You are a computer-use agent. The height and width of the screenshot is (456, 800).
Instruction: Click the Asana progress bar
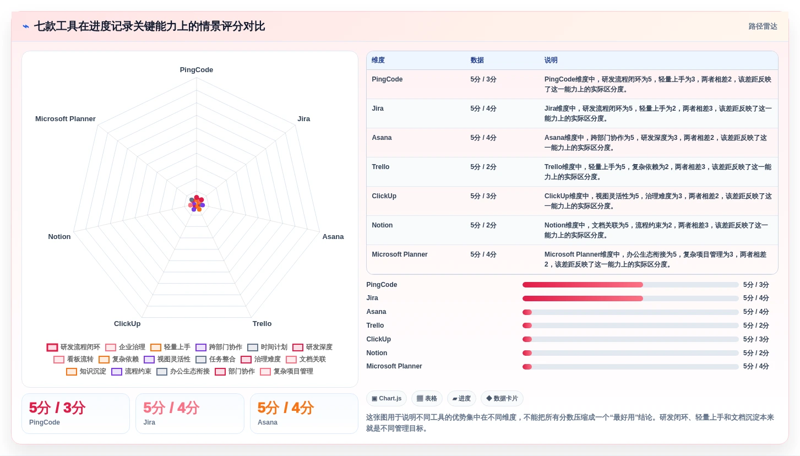click(630, 312)
